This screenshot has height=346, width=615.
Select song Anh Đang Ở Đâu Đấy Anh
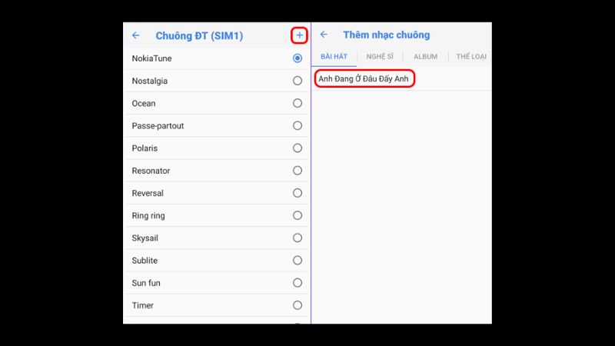click(364, 79)
